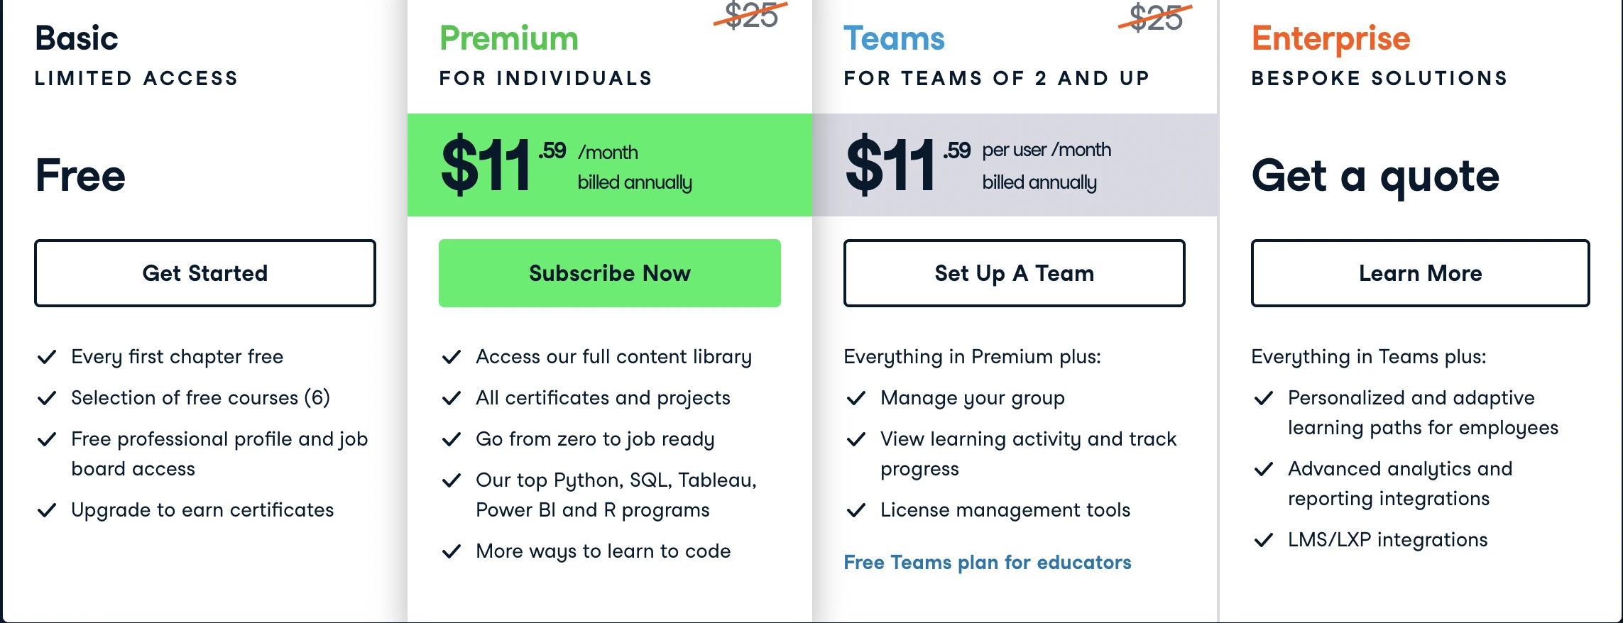Click checkmark beside More ways to learn to code
The image size is (1623, 623).
point(452,551)
